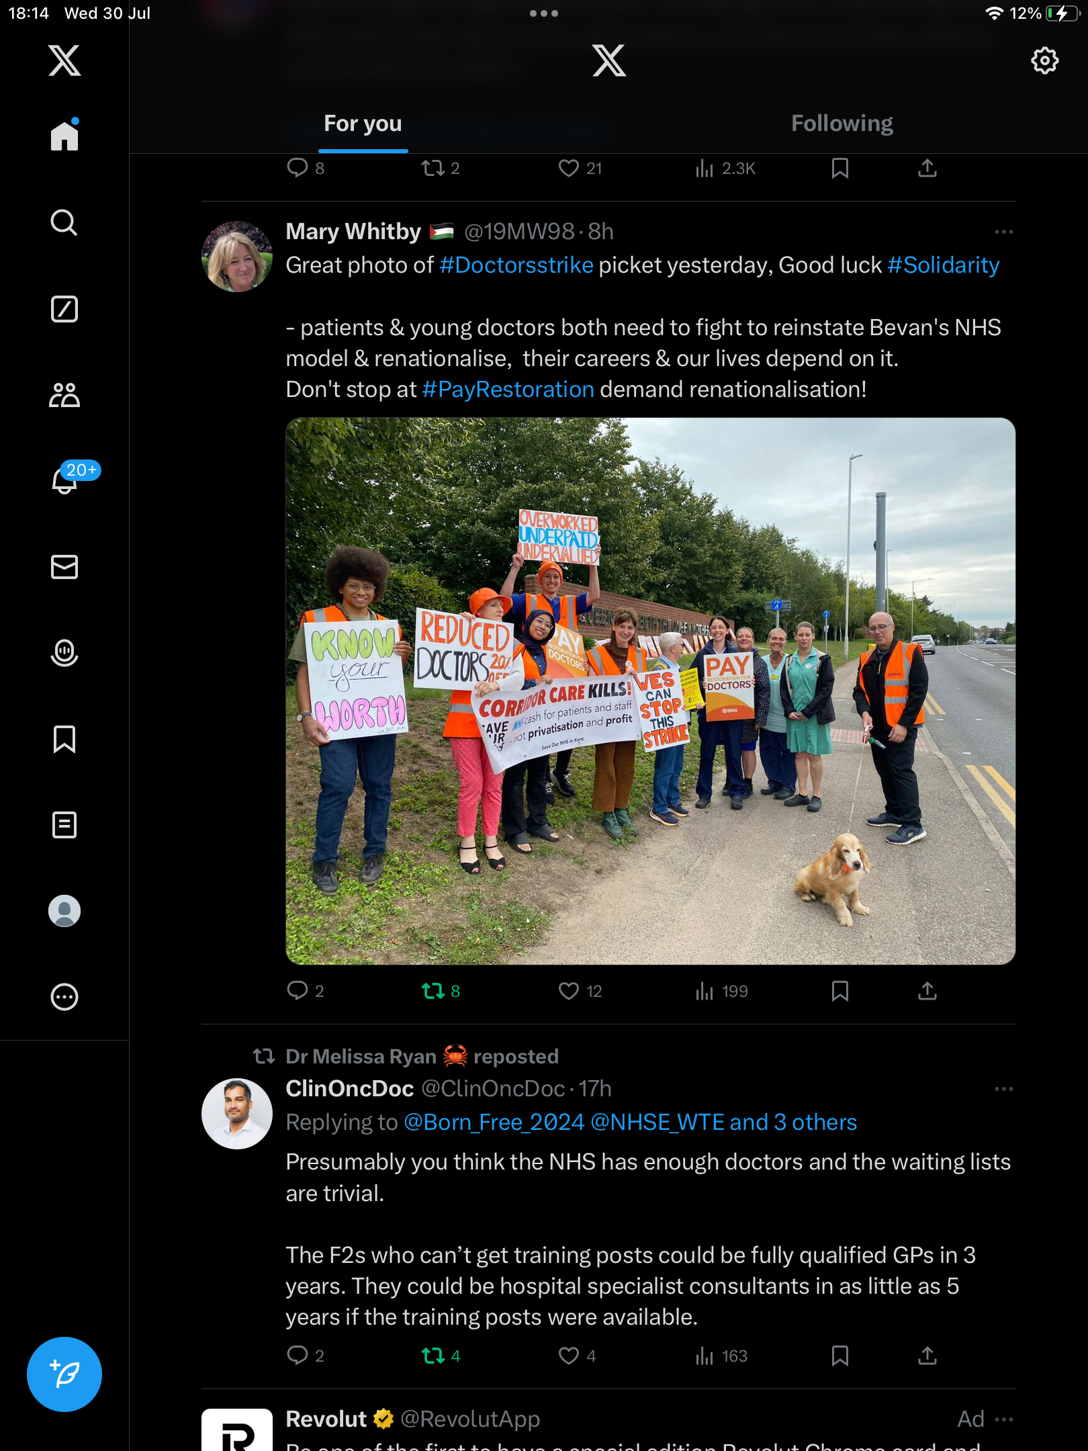Open the Search icon in sidebar
Viewport: 1088px width, 1451px height.
[64, 222]
